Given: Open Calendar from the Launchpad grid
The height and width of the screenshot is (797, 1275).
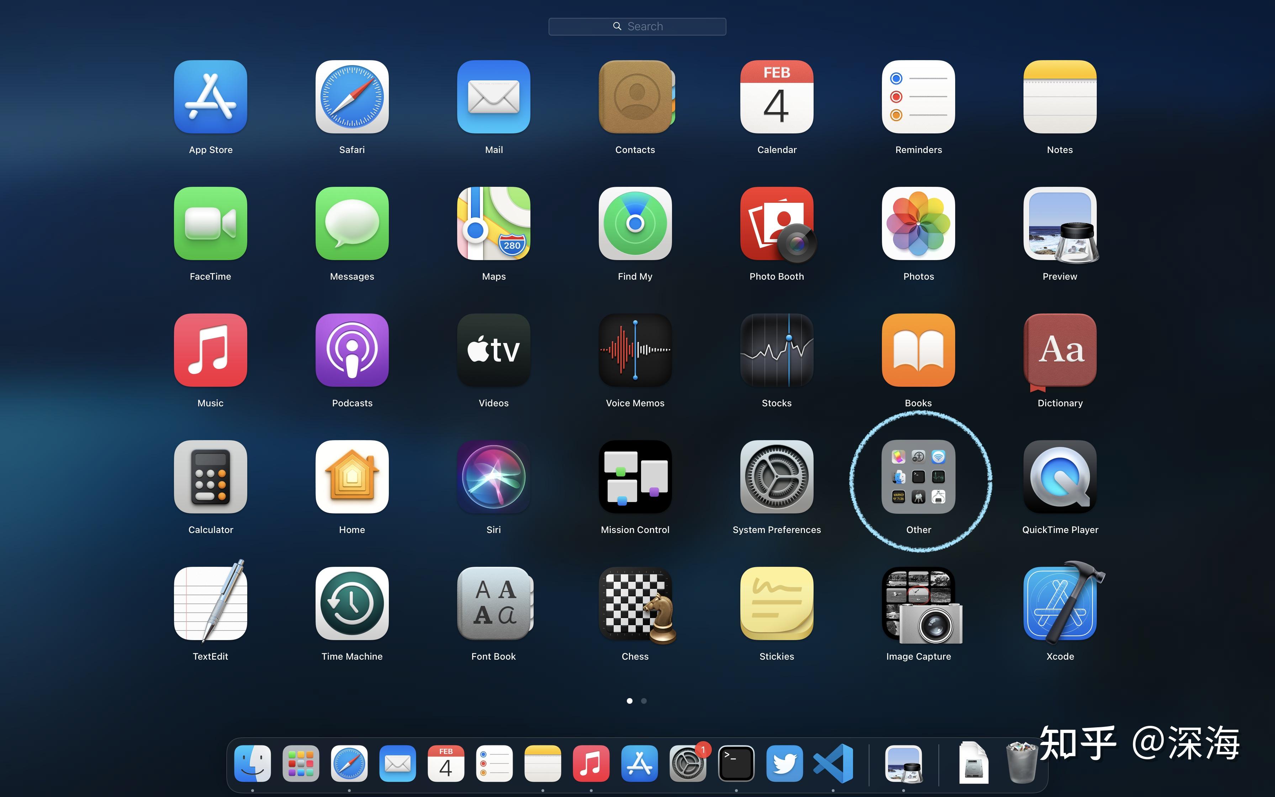Looking at the screenshot, I should click(777, 97).
